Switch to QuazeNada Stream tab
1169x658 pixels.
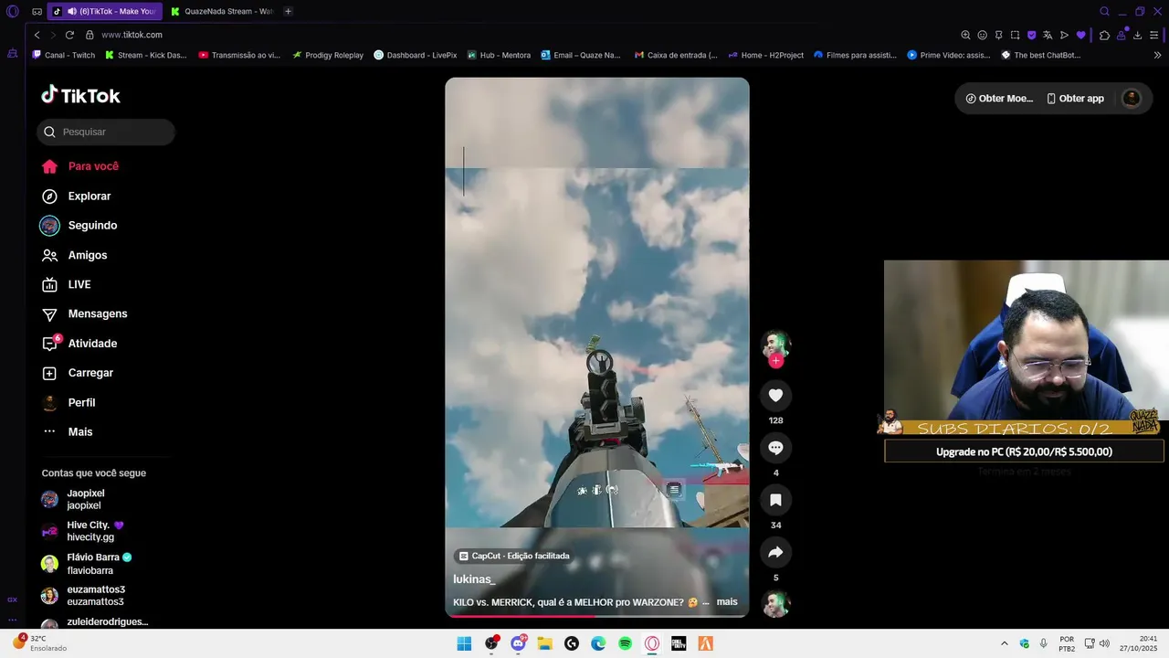coord(222,11)
